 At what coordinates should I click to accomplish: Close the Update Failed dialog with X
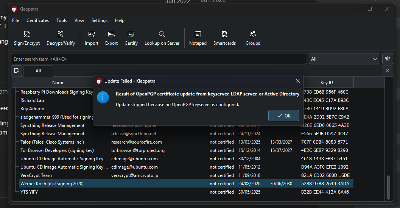(x=298, y=81)
